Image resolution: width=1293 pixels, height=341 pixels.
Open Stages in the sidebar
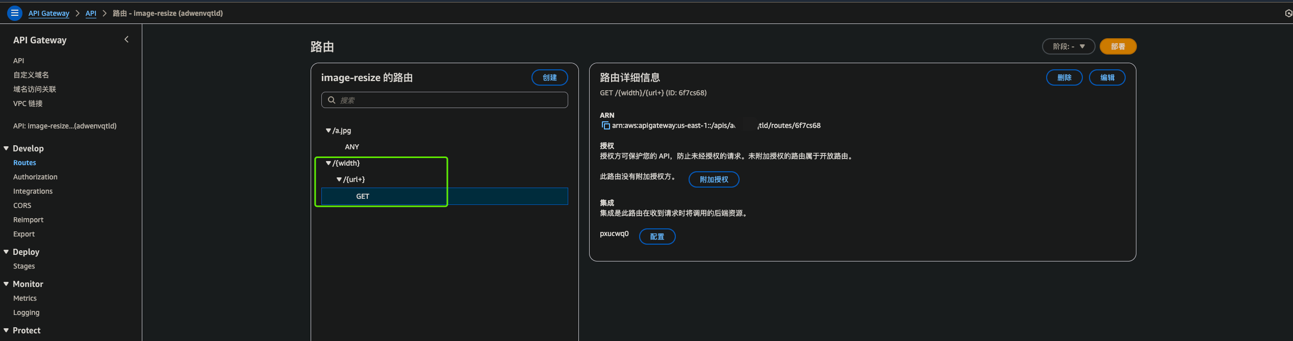24,266
